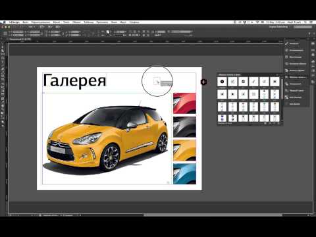This screenshot has height=237, width=316.
Task: Click the fill color swatch in control bar
Action: (108, 32)
